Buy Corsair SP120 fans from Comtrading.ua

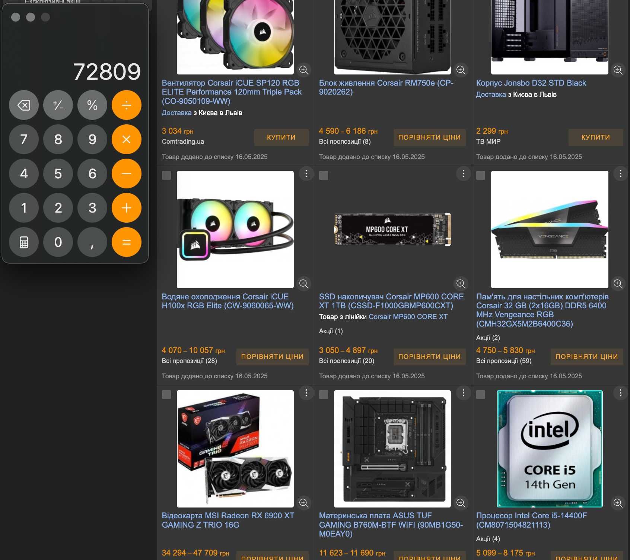pyautogui.click(x=281, y=137)
